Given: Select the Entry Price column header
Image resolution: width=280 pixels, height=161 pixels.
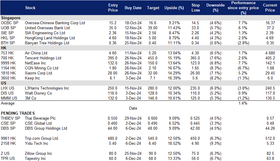Looking at the screenshot, I should pos(113,8).
